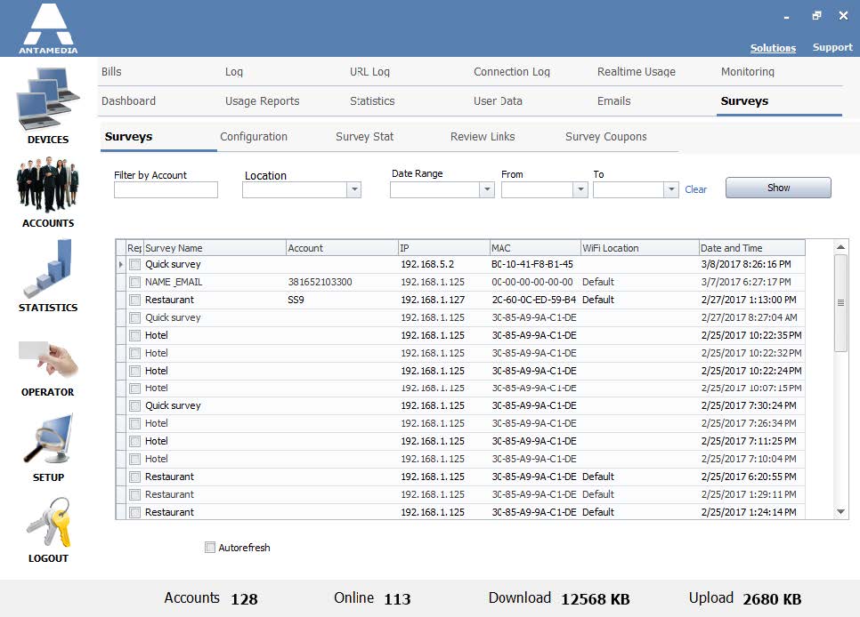This screenshot has height=617, width=860.
Task: Click the Logout keys icon
Action: [49, 522]
